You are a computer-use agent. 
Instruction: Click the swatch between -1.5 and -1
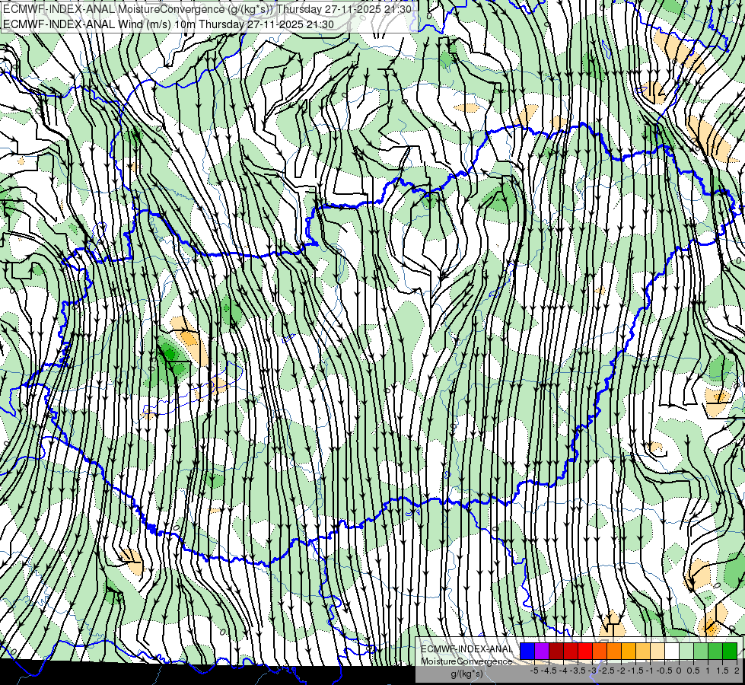point(643,651)
